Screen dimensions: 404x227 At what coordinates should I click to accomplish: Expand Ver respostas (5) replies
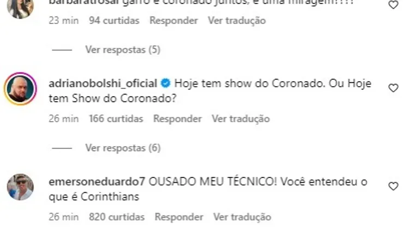(123, 50)
